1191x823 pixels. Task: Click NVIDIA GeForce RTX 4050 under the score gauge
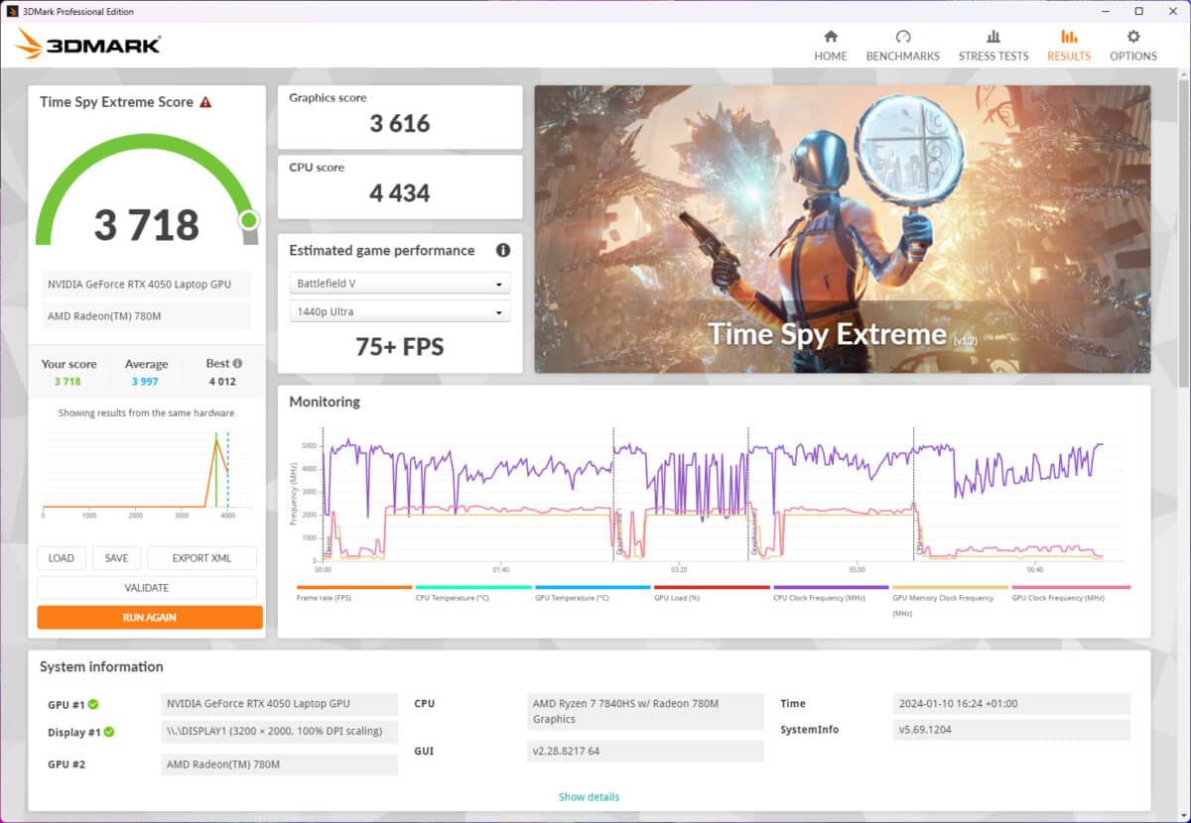pyautogui.click(x=145, y=285)
